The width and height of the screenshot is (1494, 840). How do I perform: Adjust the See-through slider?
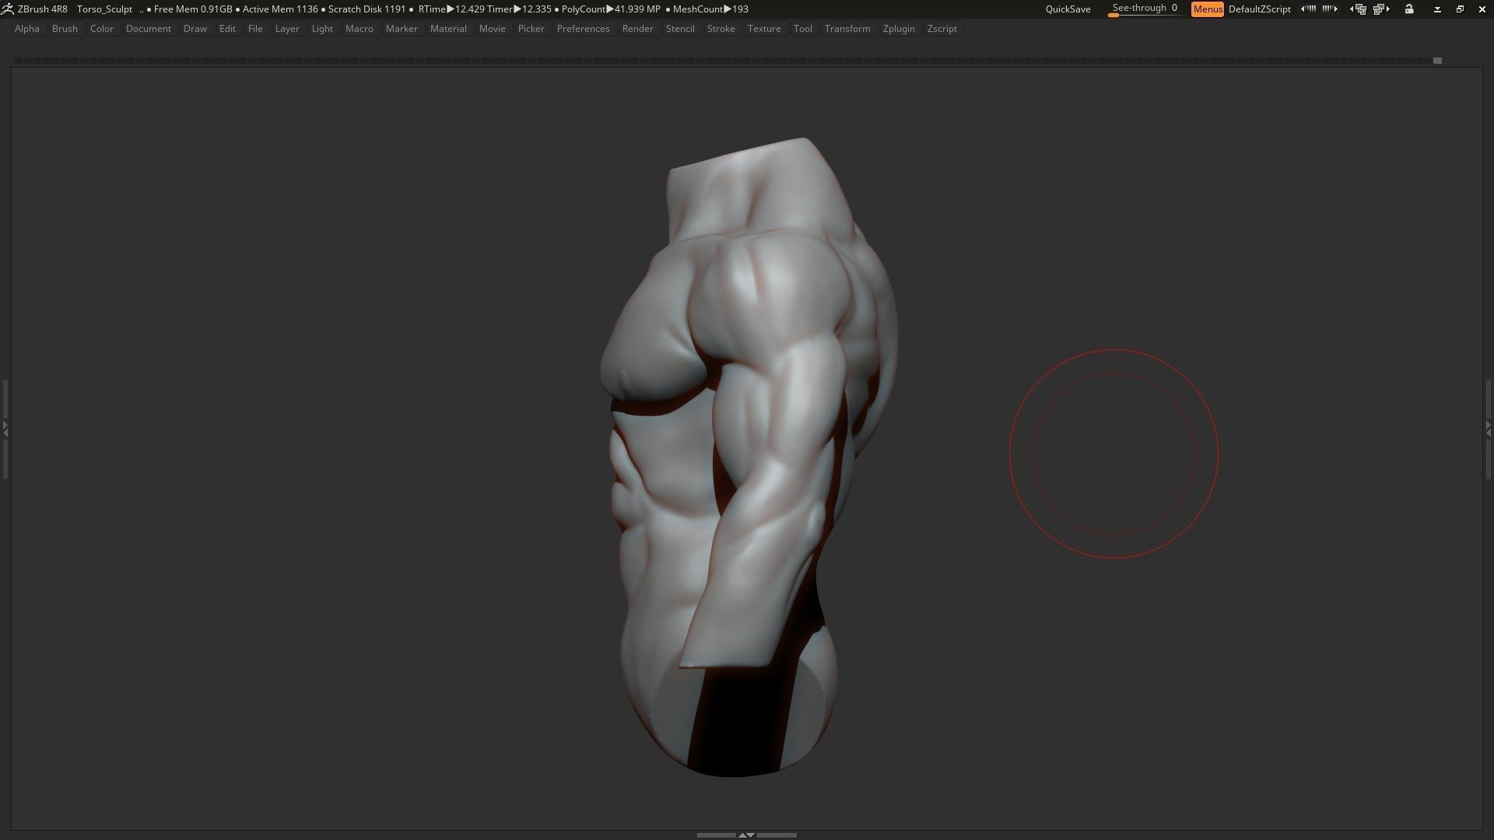point(1145,9)
